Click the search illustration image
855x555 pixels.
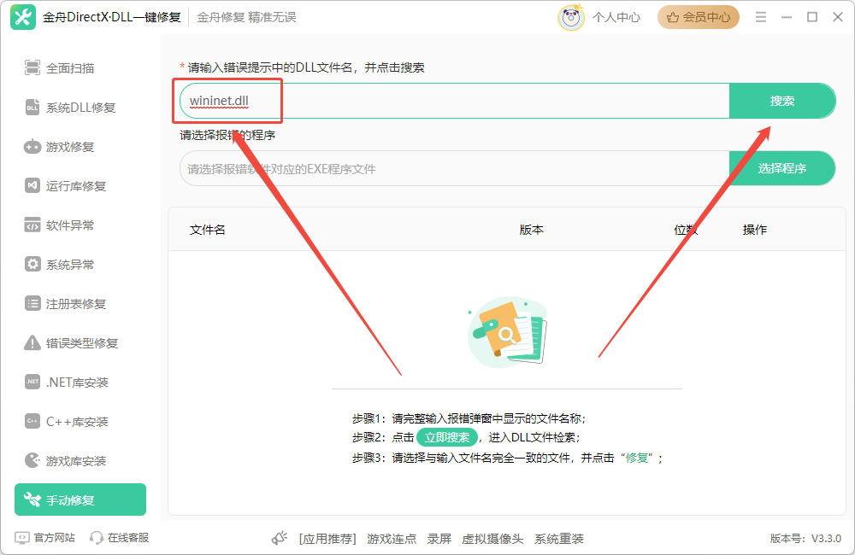click(508, 331)
